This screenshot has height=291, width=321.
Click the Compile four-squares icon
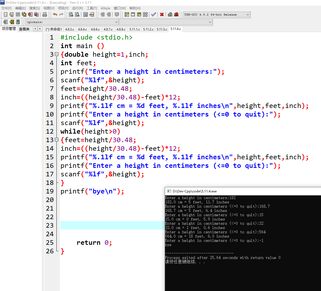tap(127, 14)
